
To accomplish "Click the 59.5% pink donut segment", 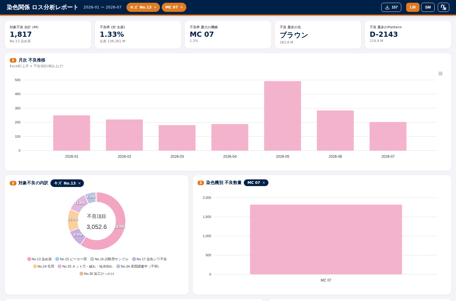I will tap(120, 227).
